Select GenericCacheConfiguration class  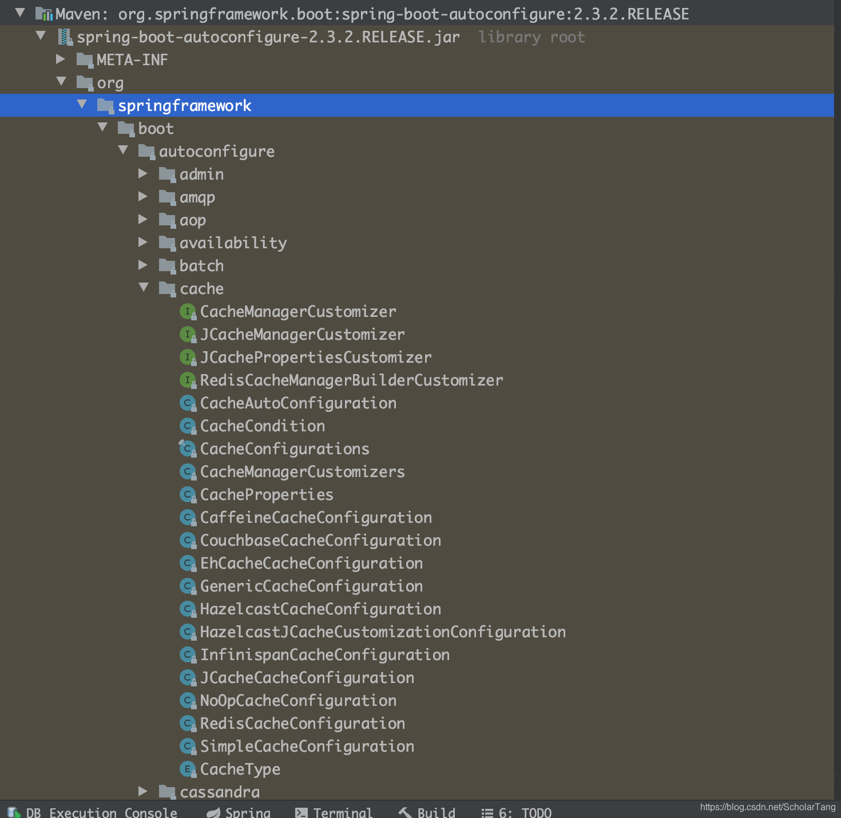(x=312, y=586)
